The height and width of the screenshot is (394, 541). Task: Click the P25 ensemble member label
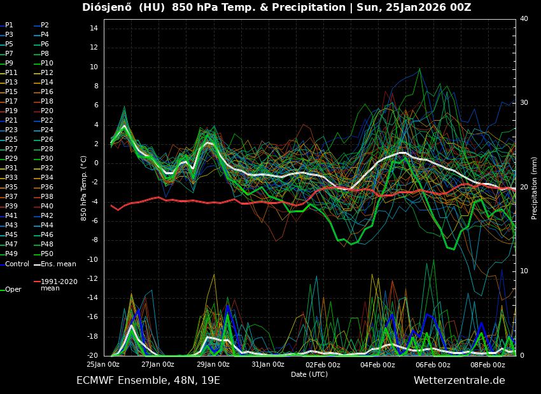[11, 140]
